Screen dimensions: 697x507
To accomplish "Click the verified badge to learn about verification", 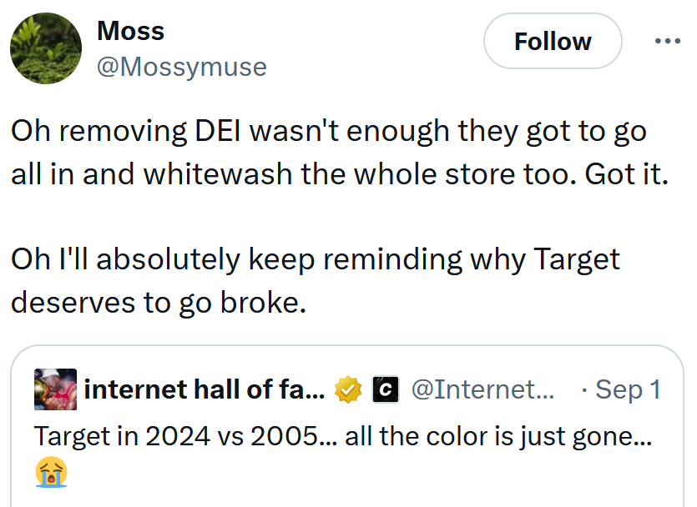I will click(x=349, y=389).
